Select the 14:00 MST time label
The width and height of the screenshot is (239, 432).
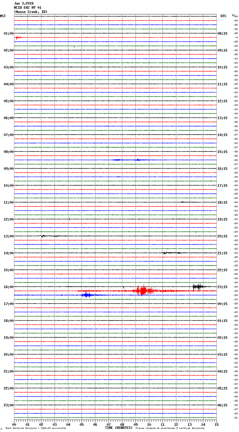tap(9, 253)
